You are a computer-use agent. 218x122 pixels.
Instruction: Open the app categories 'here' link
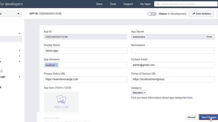190,98
